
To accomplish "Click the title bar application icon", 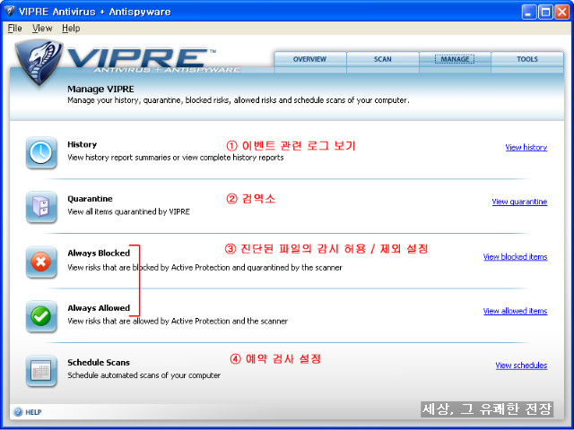I will point(10,12).
